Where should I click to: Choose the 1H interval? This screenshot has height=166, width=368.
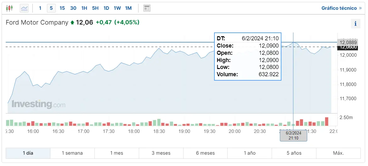[84, 8]
